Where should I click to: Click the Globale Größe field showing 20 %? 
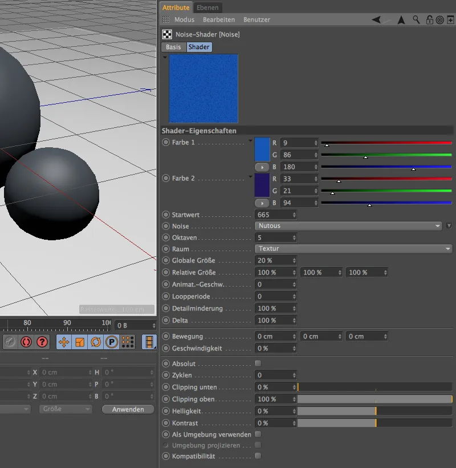pos(275,260)
